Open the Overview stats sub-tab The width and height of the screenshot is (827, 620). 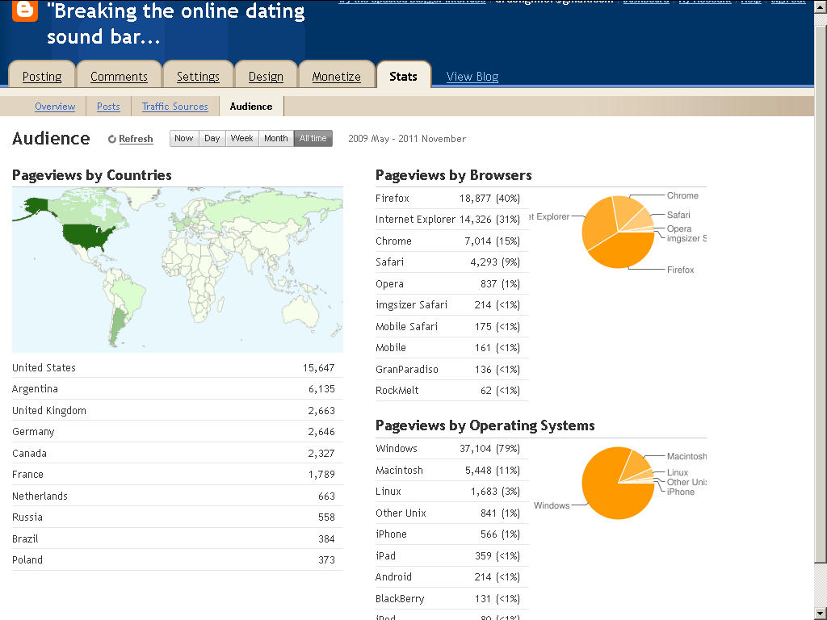tap(55, 107)
